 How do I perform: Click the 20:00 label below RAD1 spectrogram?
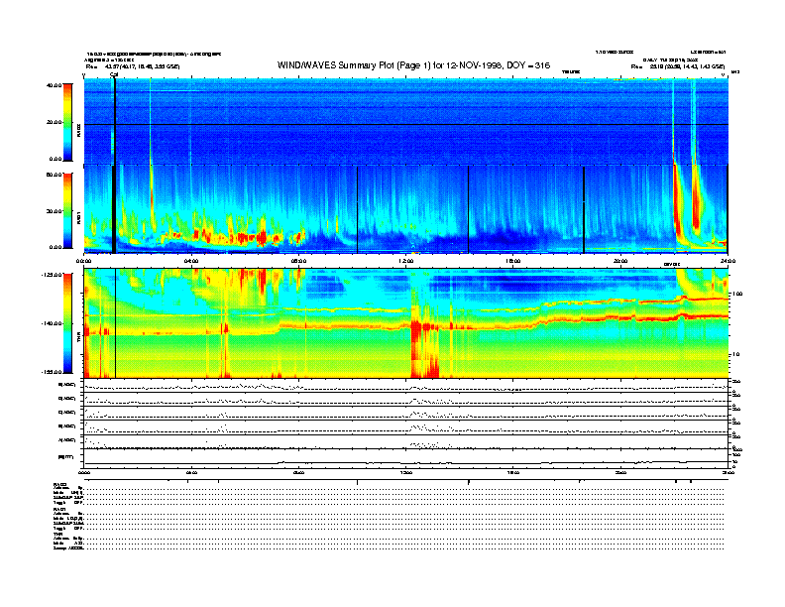(x=620, y=261)
